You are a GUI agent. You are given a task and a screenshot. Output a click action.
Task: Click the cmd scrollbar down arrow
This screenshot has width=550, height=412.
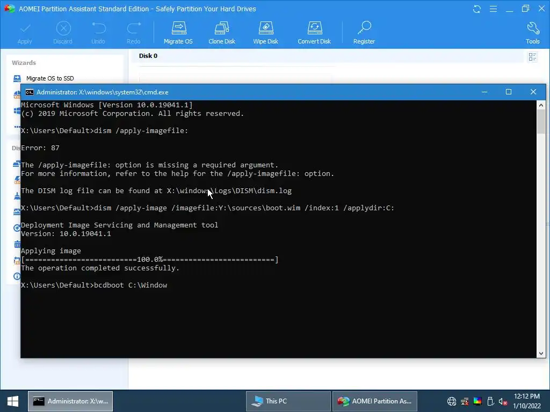click(x=541, y=354)
